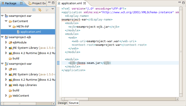The image size is (186, 106).
Task: Click JBoss 4.2 Runtime icon under seamproject-ejb
Action: click(10, 53)
